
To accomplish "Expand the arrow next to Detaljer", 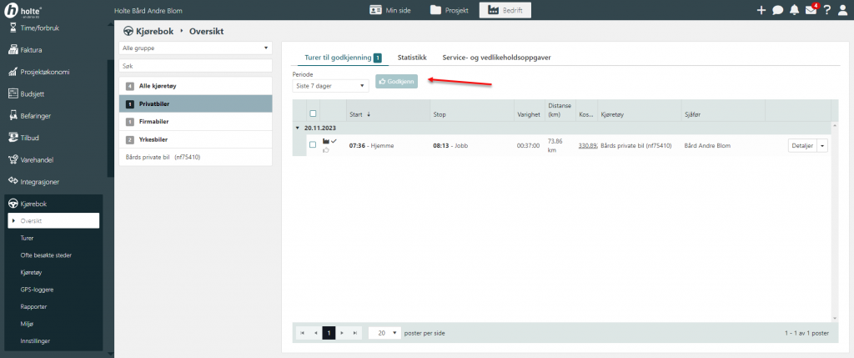I will pos(823,145).
